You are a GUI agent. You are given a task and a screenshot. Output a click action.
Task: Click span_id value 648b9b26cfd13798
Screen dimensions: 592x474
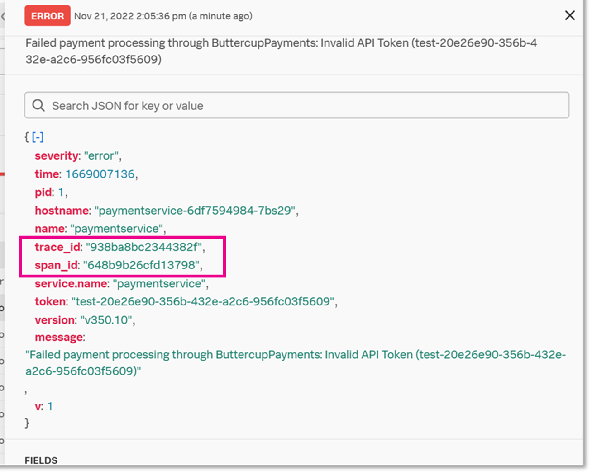tap(141, 265)
